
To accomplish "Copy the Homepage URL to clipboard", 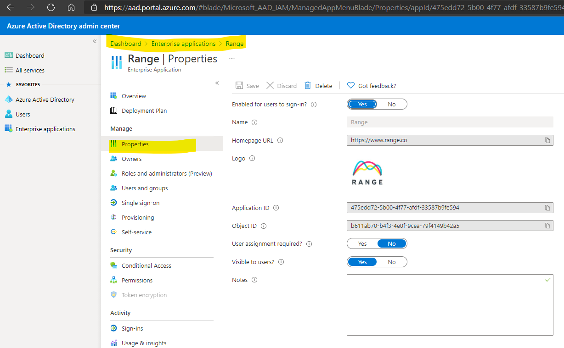I will tap(547, 140).
